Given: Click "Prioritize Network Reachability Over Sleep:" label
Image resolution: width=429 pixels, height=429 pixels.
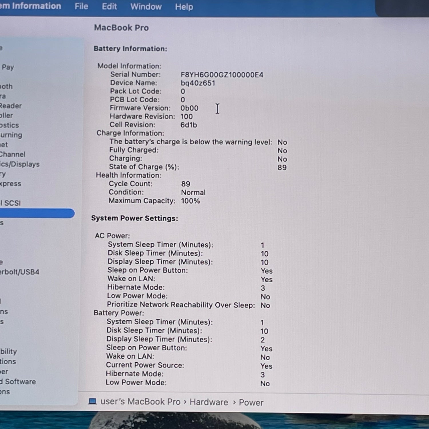Looking at the screenshot, I should [x=181, y=305].
